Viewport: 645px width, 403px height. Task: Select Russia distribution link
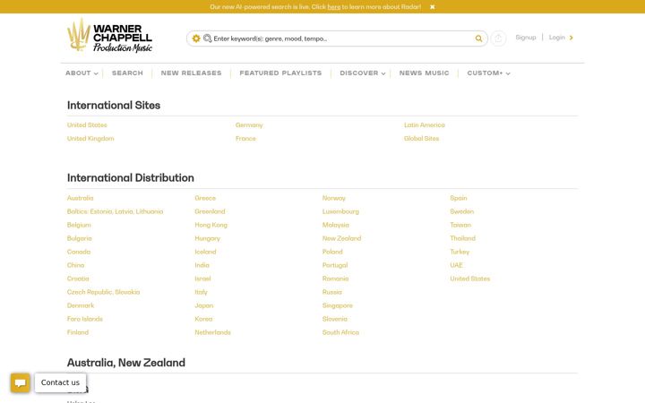(x=332, y=292)
